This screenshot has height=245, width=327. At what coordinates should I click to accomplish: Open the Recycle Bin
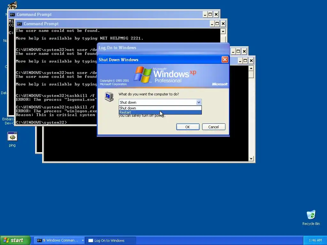click(x=311, y=218)
